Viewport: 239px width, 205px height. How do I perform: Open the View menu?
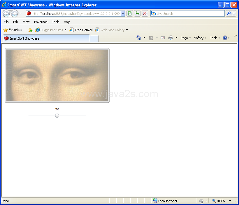pos(26,22)
